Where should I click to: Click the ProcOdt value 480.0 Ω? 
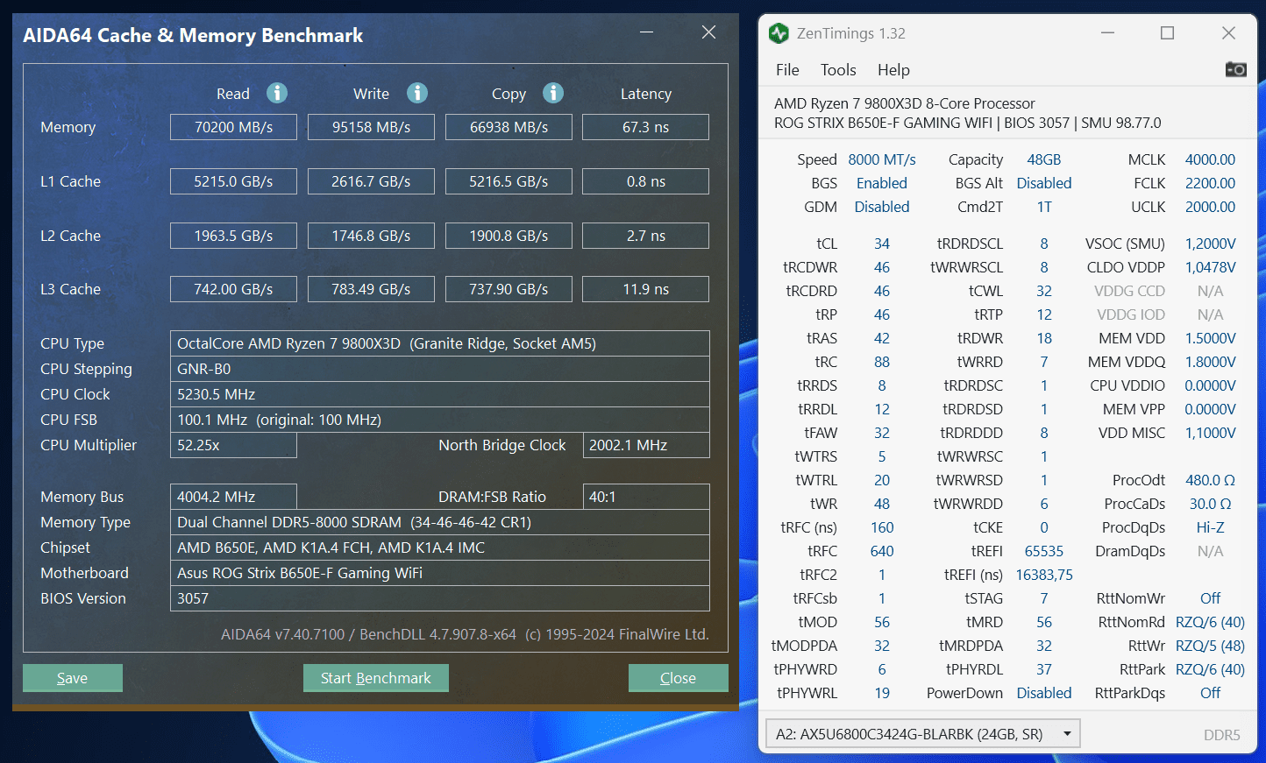[x=1210, y=480]
